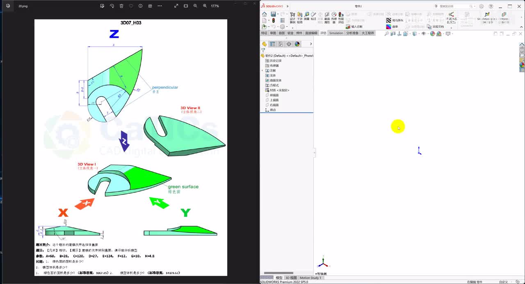The width and height of the screenshot is (525, 284).
Task: Open file info in Photos viewer
Action: (141, 6)
